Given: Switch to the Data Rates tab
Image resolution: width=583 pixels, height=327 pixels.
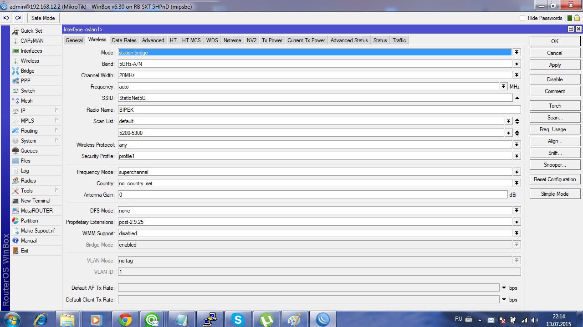Looking at the screenshot, I should tap(124, 40).
